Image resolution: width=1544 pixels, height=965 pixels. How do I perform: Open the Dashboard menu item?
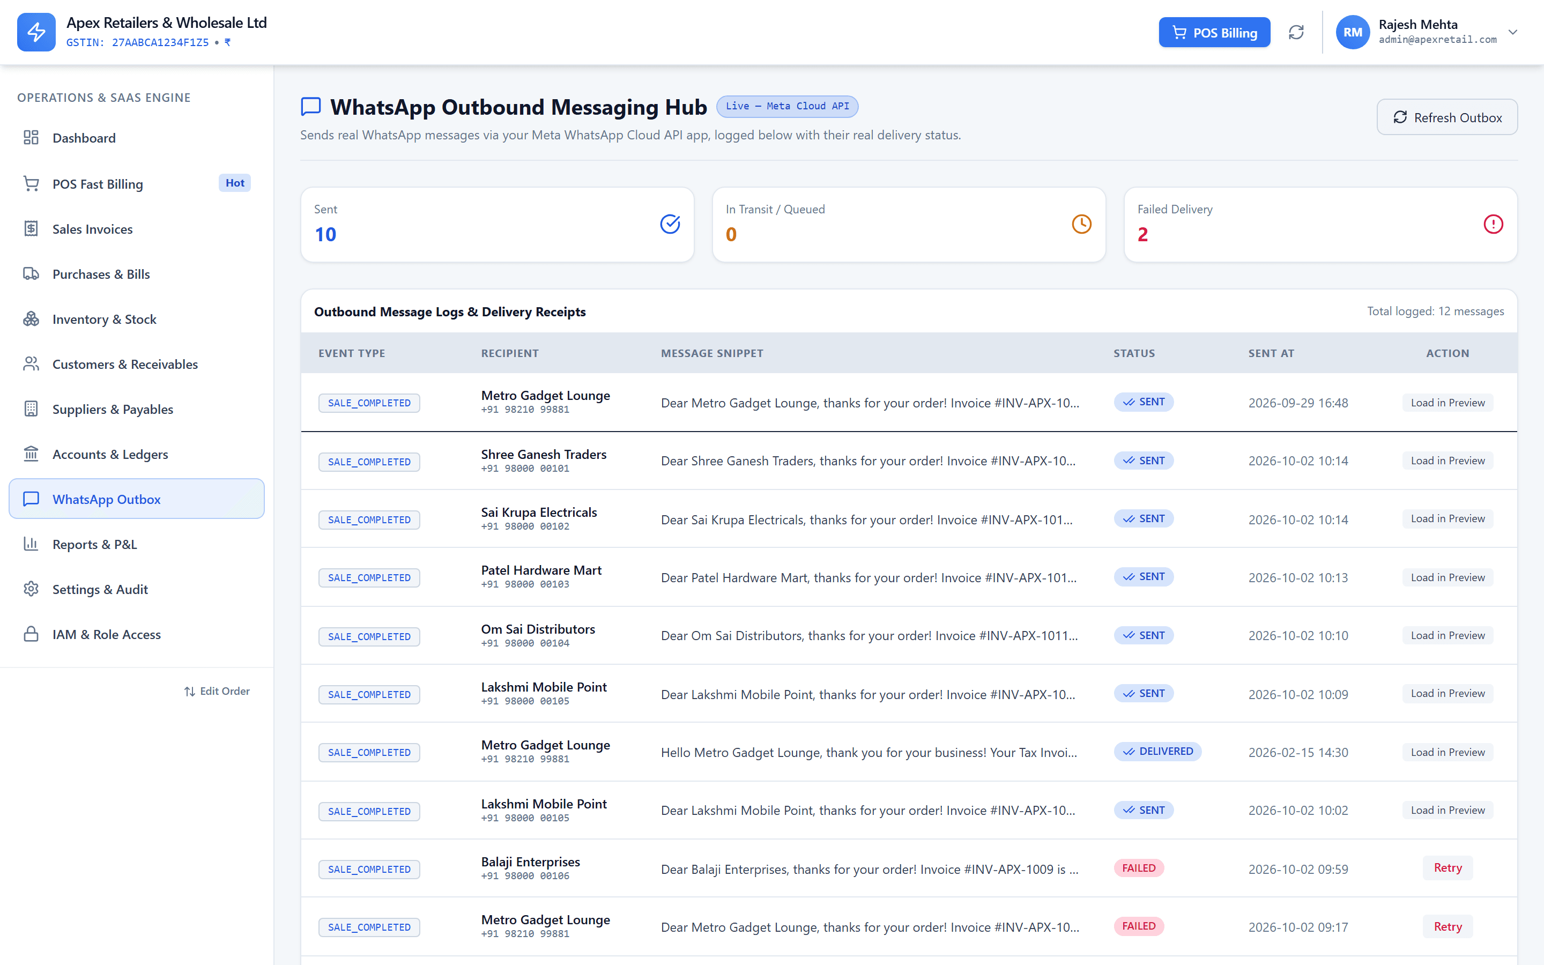(137, 138)
